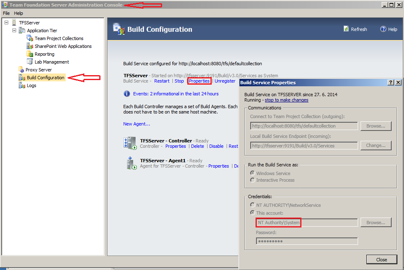Click Browse... beside the account field
The height and width of the screenshot is (270, 404).
point(375,223)
